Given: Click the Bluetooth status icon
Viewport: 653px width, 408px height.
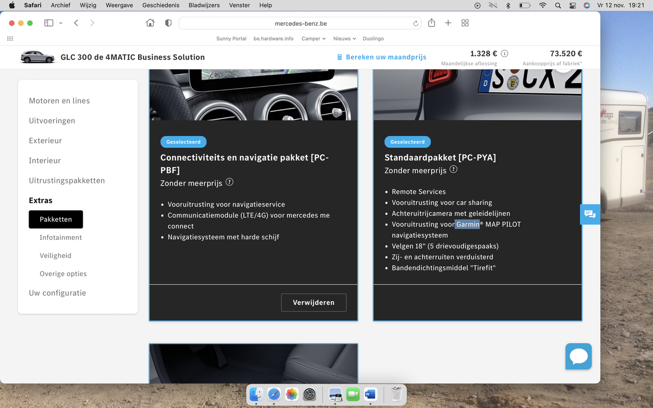Looking at the screenshot, I should click(x=508, y=6).
